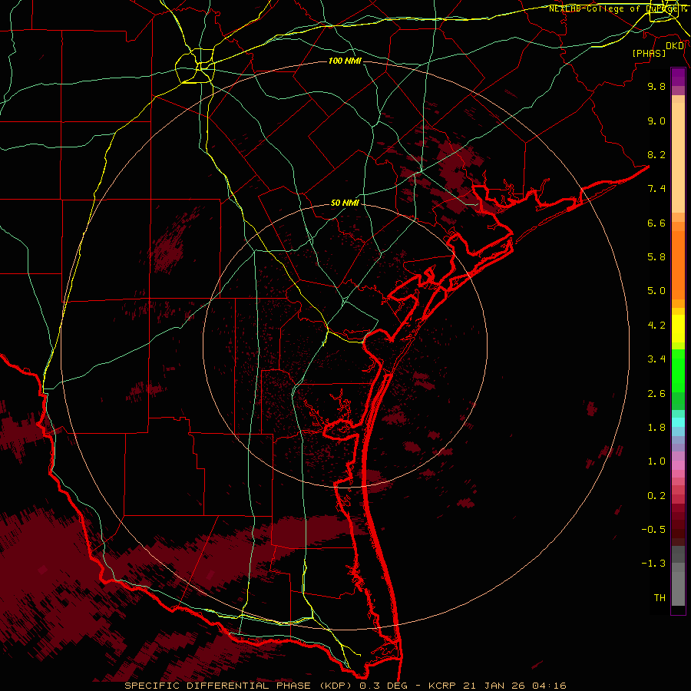Viewport: 691px width, 691px height.
Task: Click the 7.4 value on the color scale
Action: (x=656, y=189)
